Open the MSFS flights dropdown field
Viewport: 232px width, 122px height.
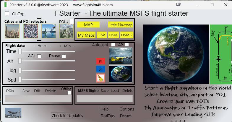tap(105, 99)
